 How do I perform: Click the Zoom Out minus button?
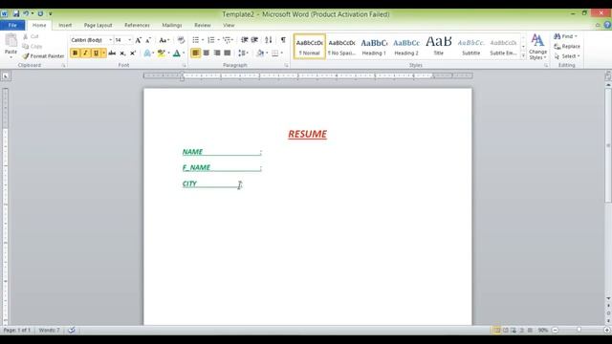[x=555, y=330]
